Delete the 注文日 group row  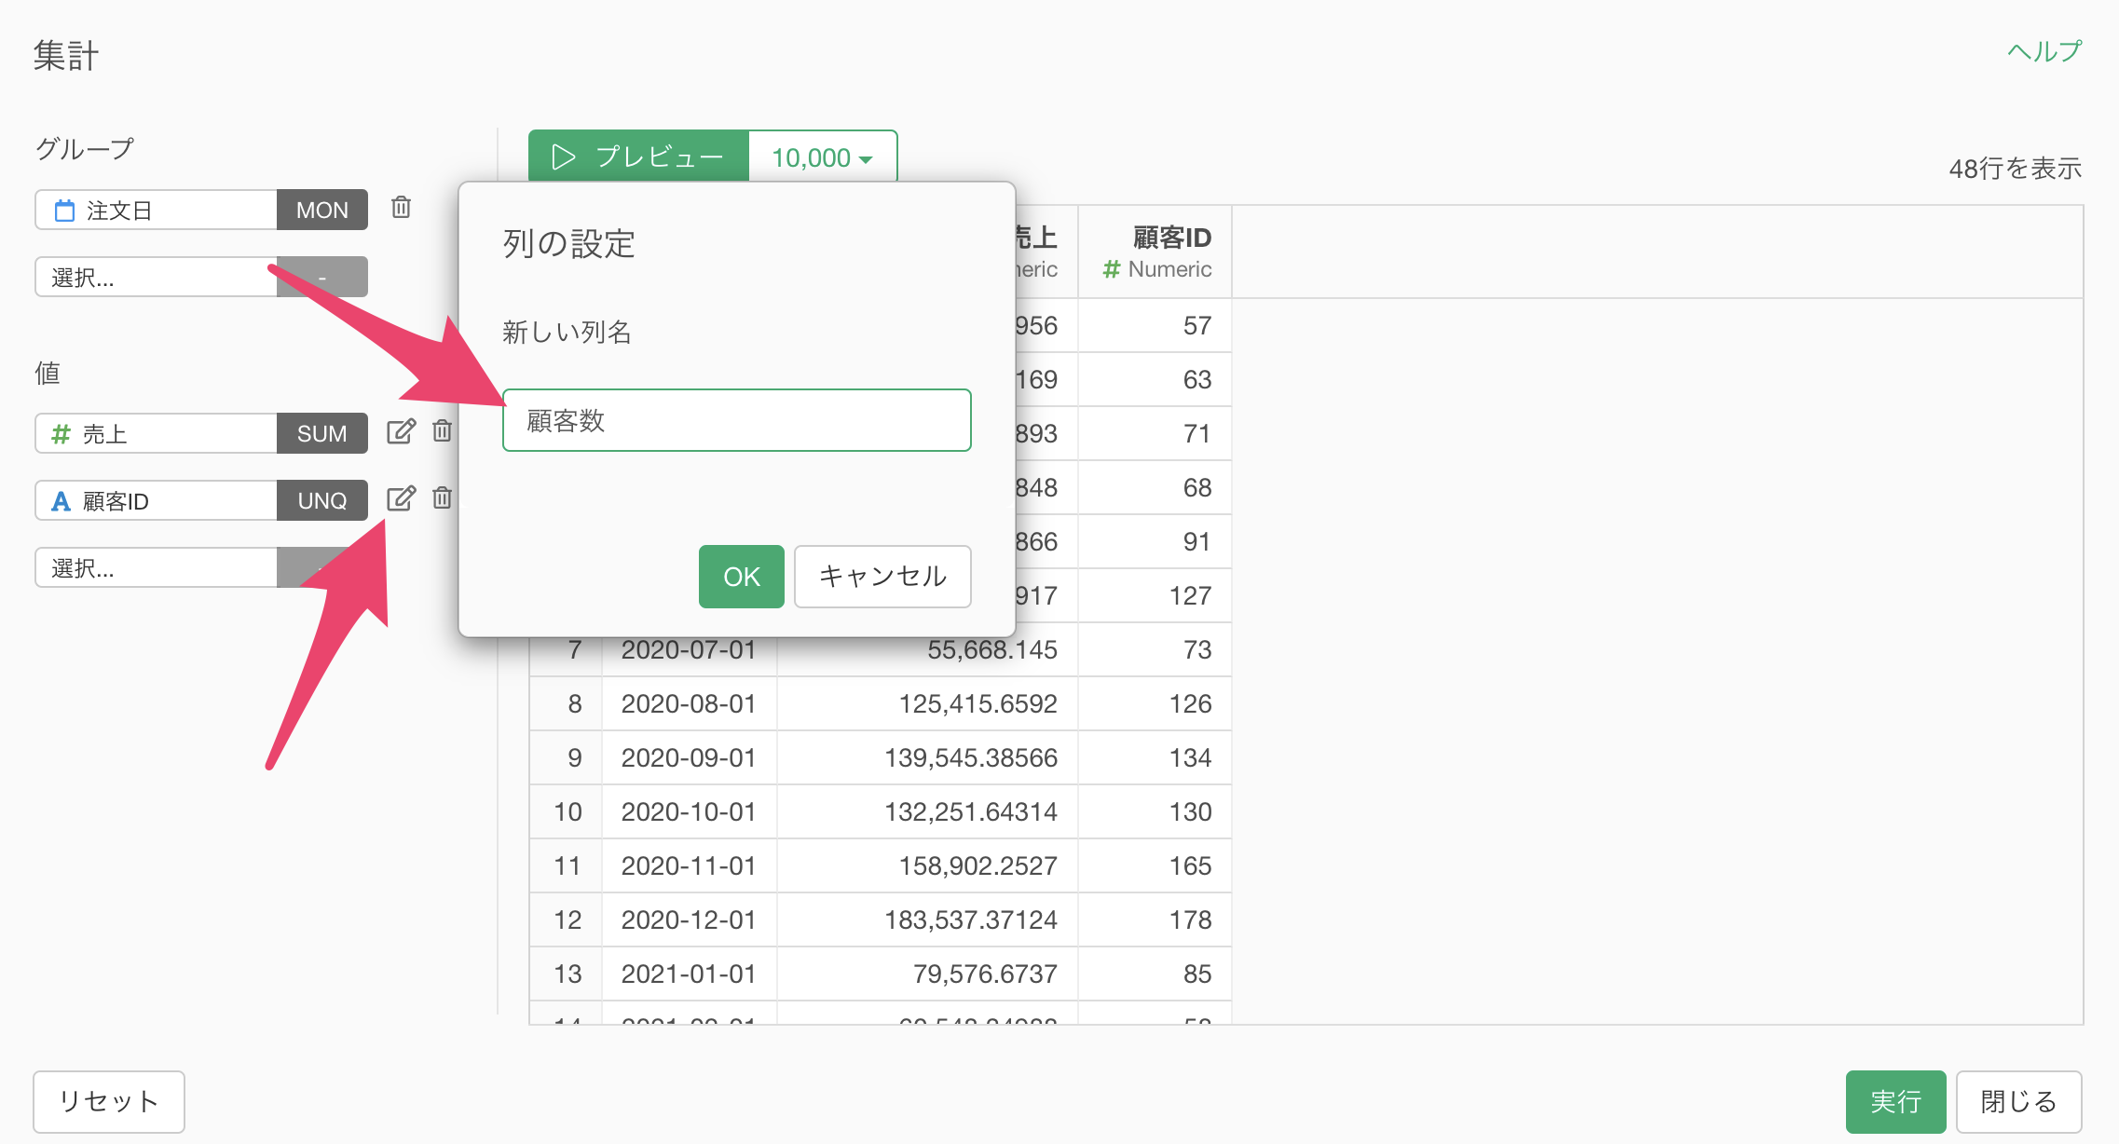[x=401, y=208]
